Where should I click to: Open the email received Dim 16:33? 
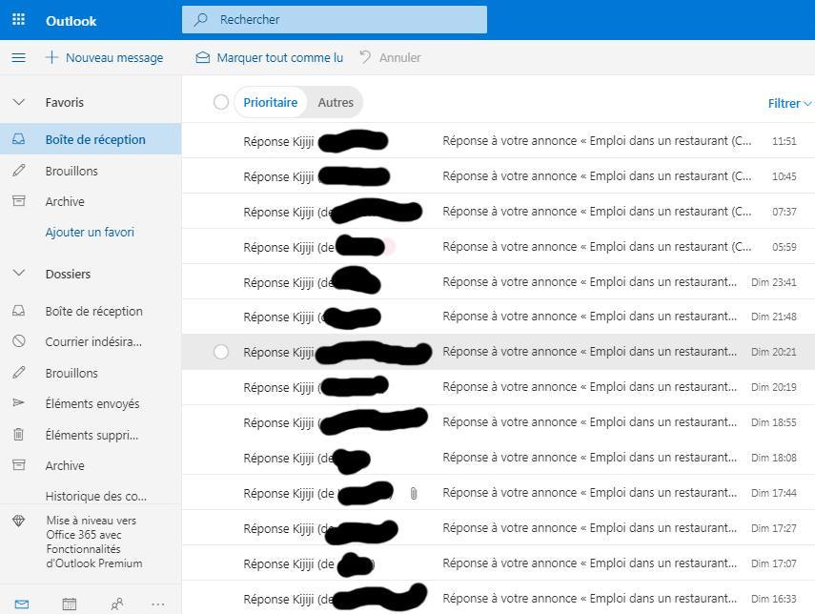[498, 598]
